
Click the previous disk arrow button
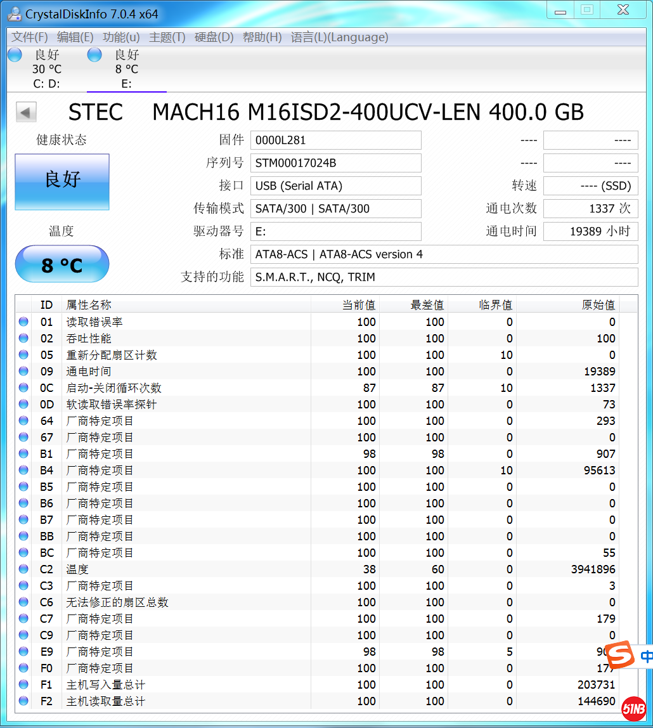tap(26, 112)
